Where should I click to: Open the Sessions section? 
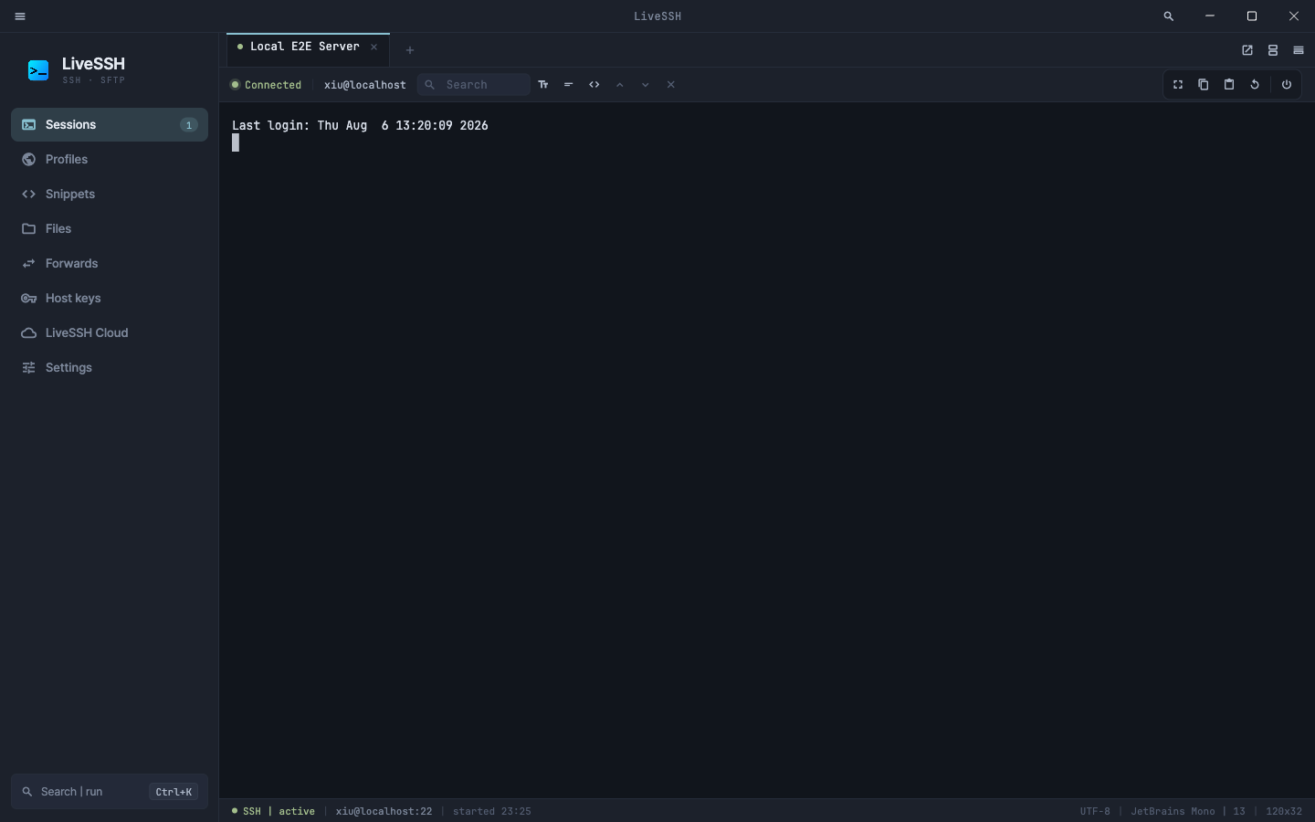(x=110, y=125)
